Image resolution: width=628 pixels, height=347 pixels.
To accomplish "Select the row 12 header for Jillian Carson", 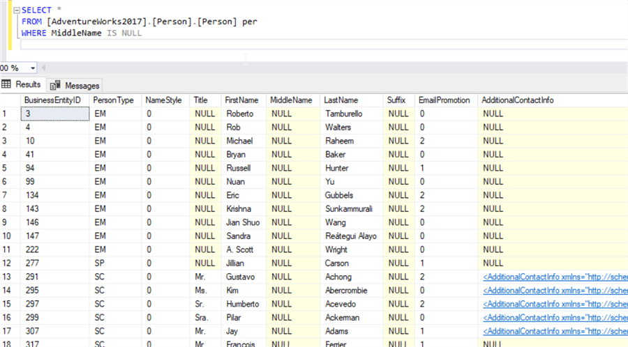I will coord(8,263).
